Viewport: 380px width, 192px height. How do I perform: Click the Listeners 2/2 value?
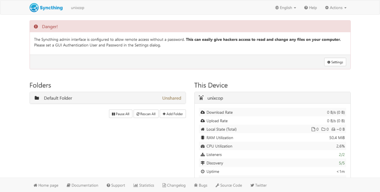[342, 155]
